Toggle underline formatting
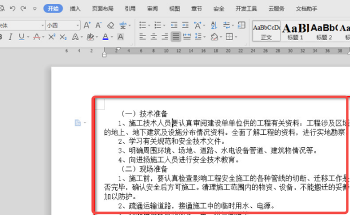Screen dimensions: 350x215 click(21, 37)
